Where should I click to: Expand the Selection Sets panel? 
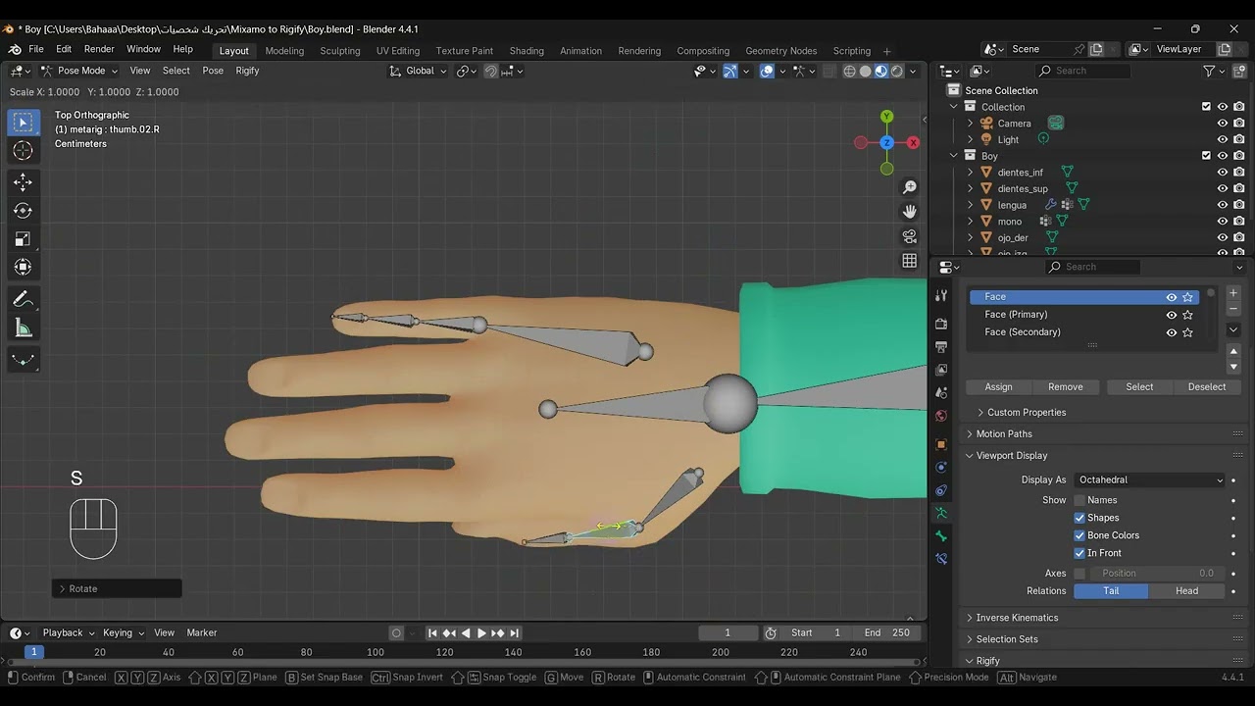(1007, 639)
